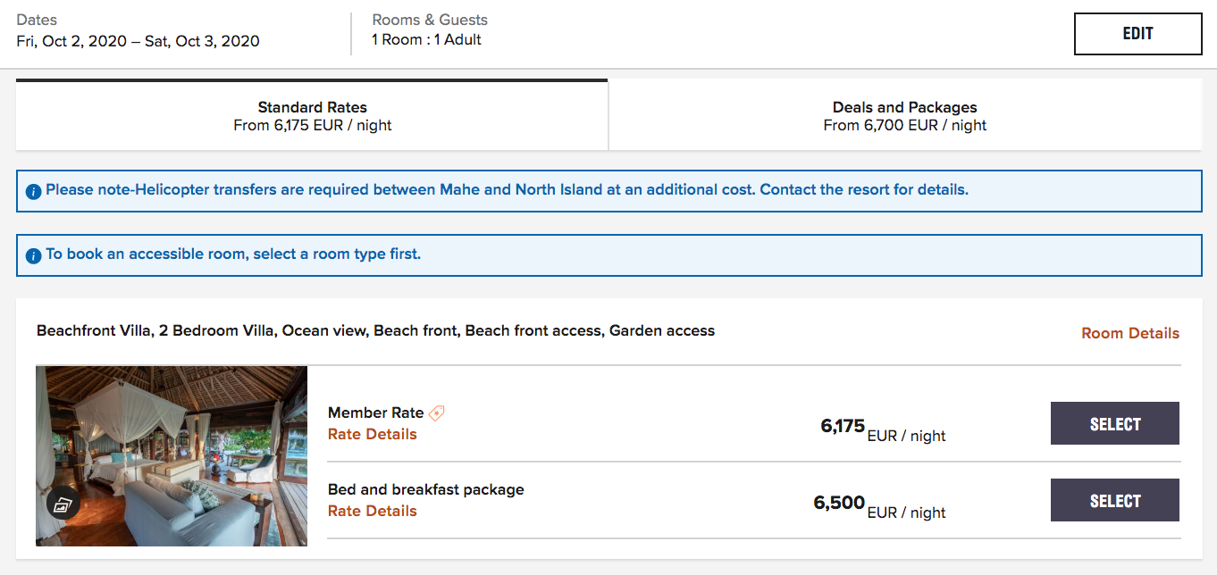Open the Deals and Packages tab
1217x575 pixels.
pos(904,116)
